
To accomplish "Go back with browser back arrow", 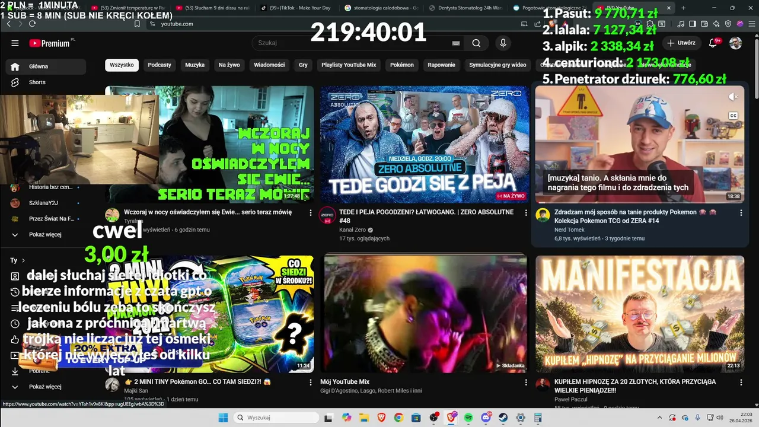I will (8, 24).
